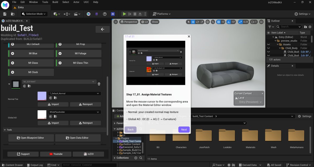Viewport: 314px width, 167px height.
Task: Open the Settings dropdown at top right
Action: click(303, 14)
